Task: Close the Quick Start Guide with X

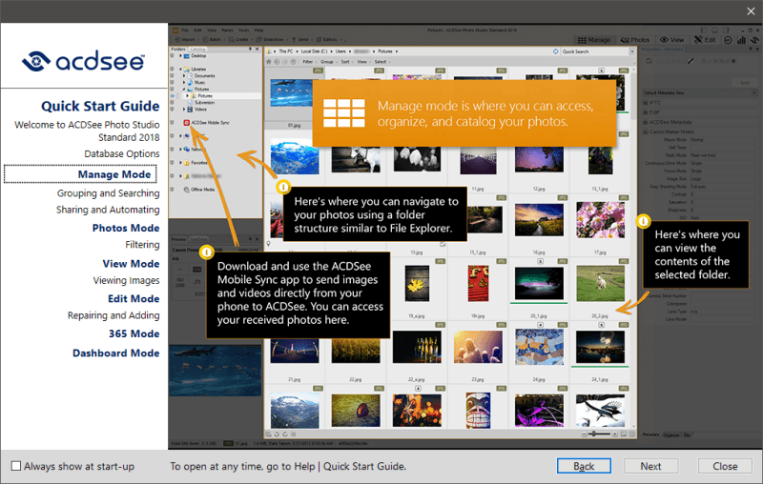Action: 751,10
